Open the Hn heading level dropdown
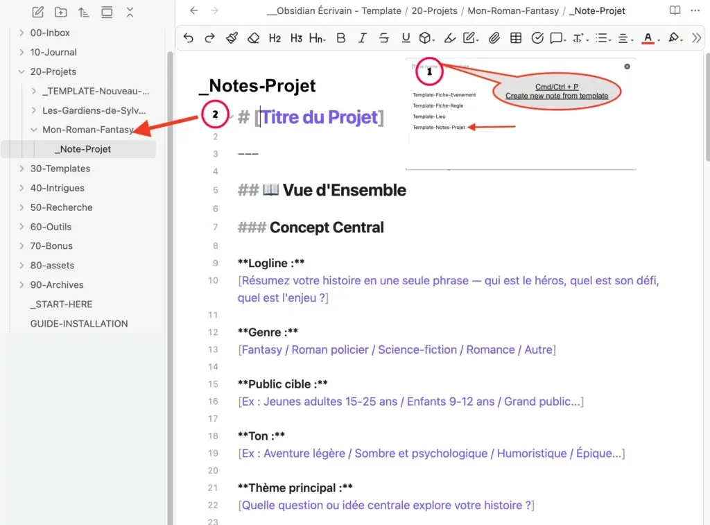 coord(317,38)
